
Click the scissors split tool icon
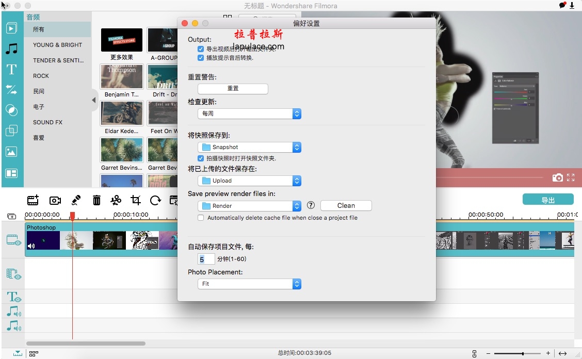pyautogui.click(x=116, y=201)
